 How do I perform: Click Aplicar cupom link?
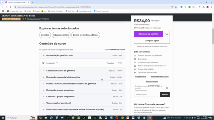(x=152, y=81)
